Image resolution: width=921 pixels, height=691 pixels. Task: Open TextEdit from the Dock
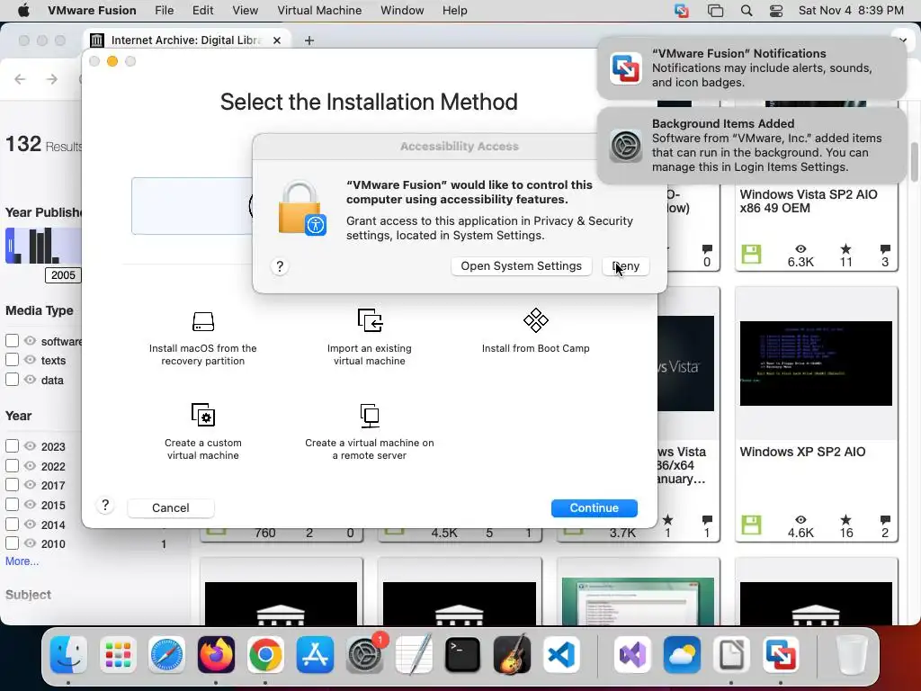pos(414,655)
